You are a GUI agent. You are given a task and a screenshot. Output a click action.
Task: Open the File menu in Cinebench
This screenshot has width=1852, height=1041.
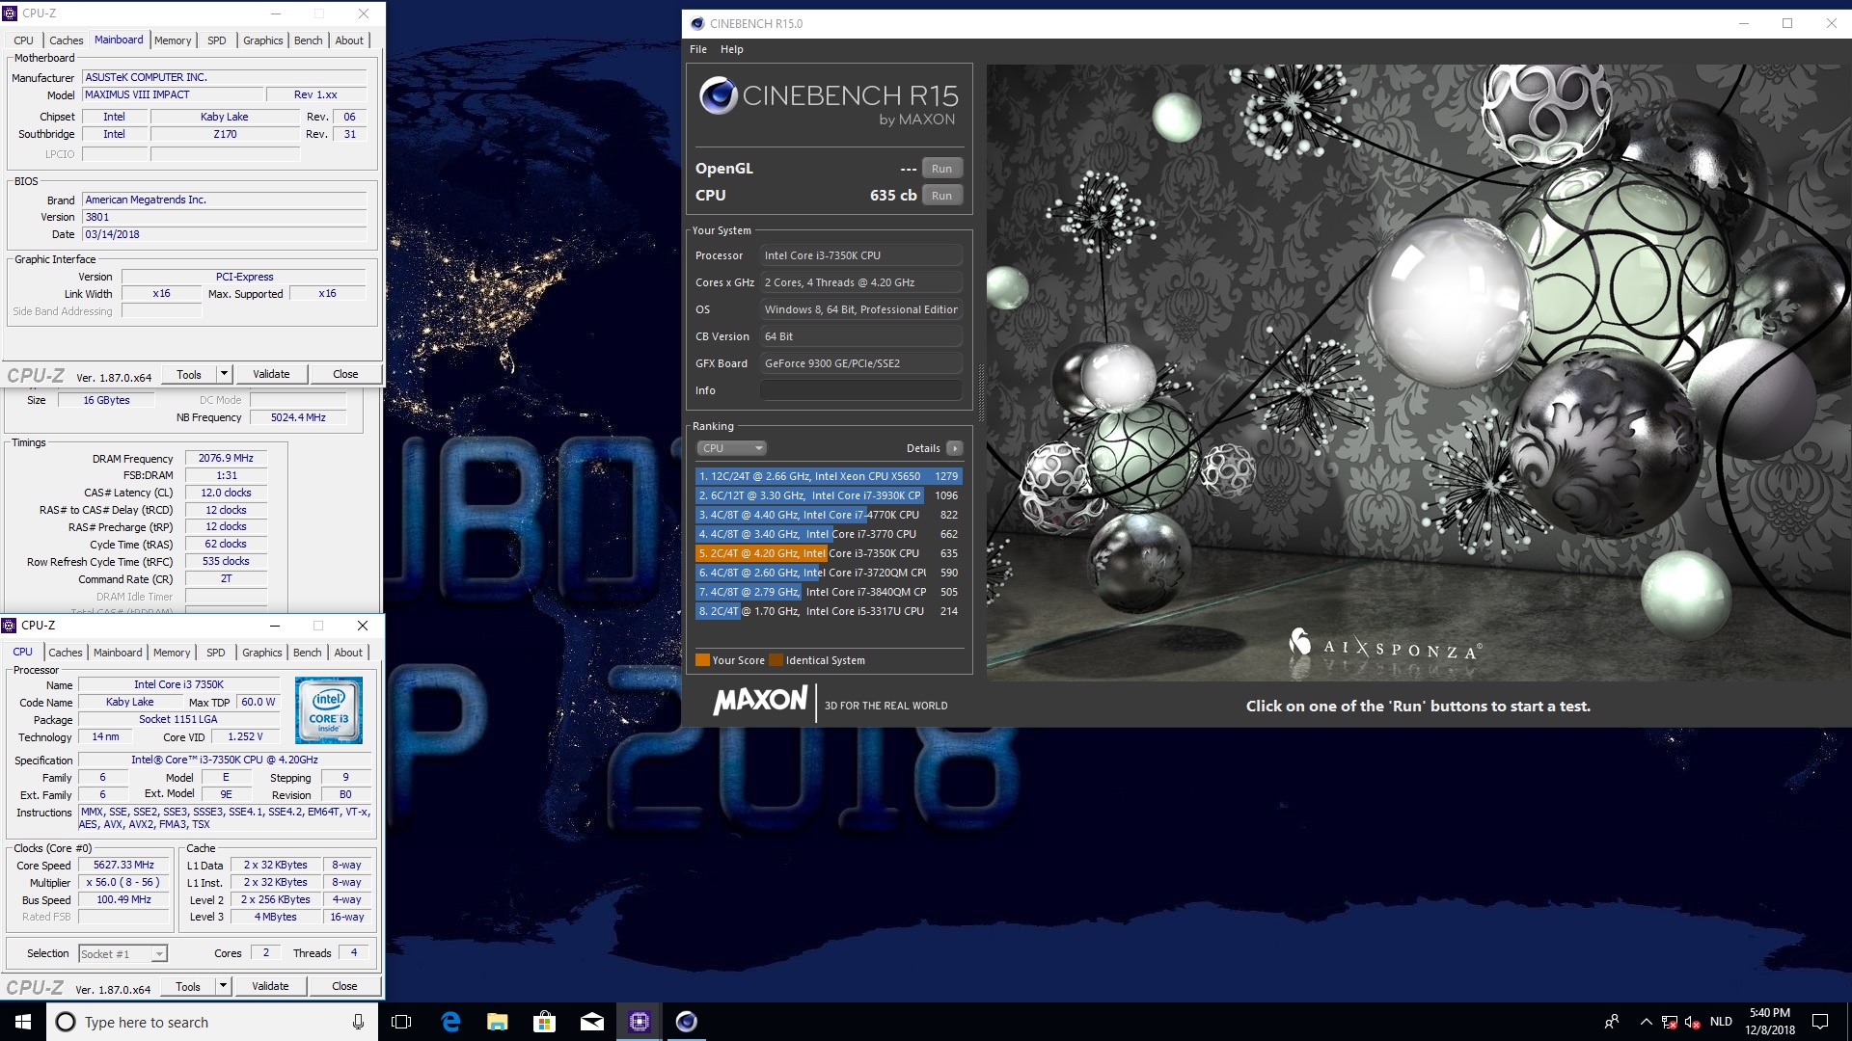tap(698, 49)
